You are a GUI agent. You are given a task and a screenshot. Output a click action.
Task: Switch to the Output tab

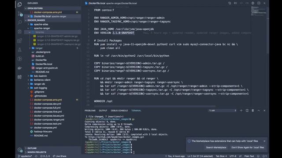(103, 111)
